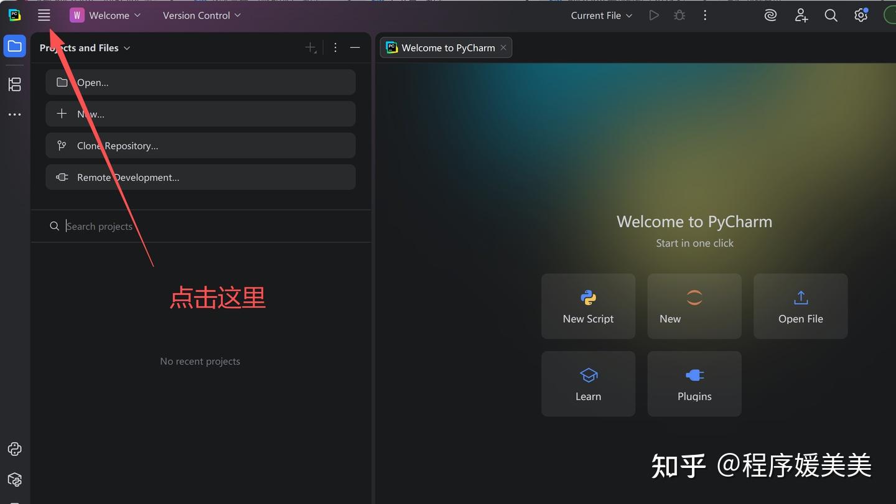Click the Open File tile
This screenshot has height=504, width=896.
(801, 306)
